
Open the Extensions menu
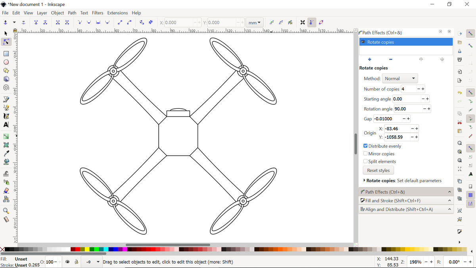tap(117, 13)
